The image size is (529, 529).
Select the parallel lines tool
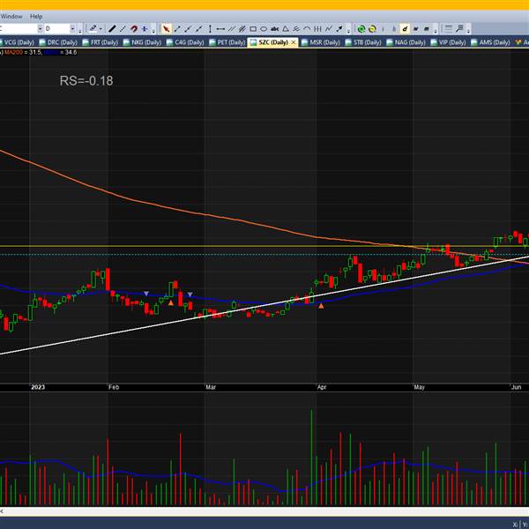[x=231, y=29]
